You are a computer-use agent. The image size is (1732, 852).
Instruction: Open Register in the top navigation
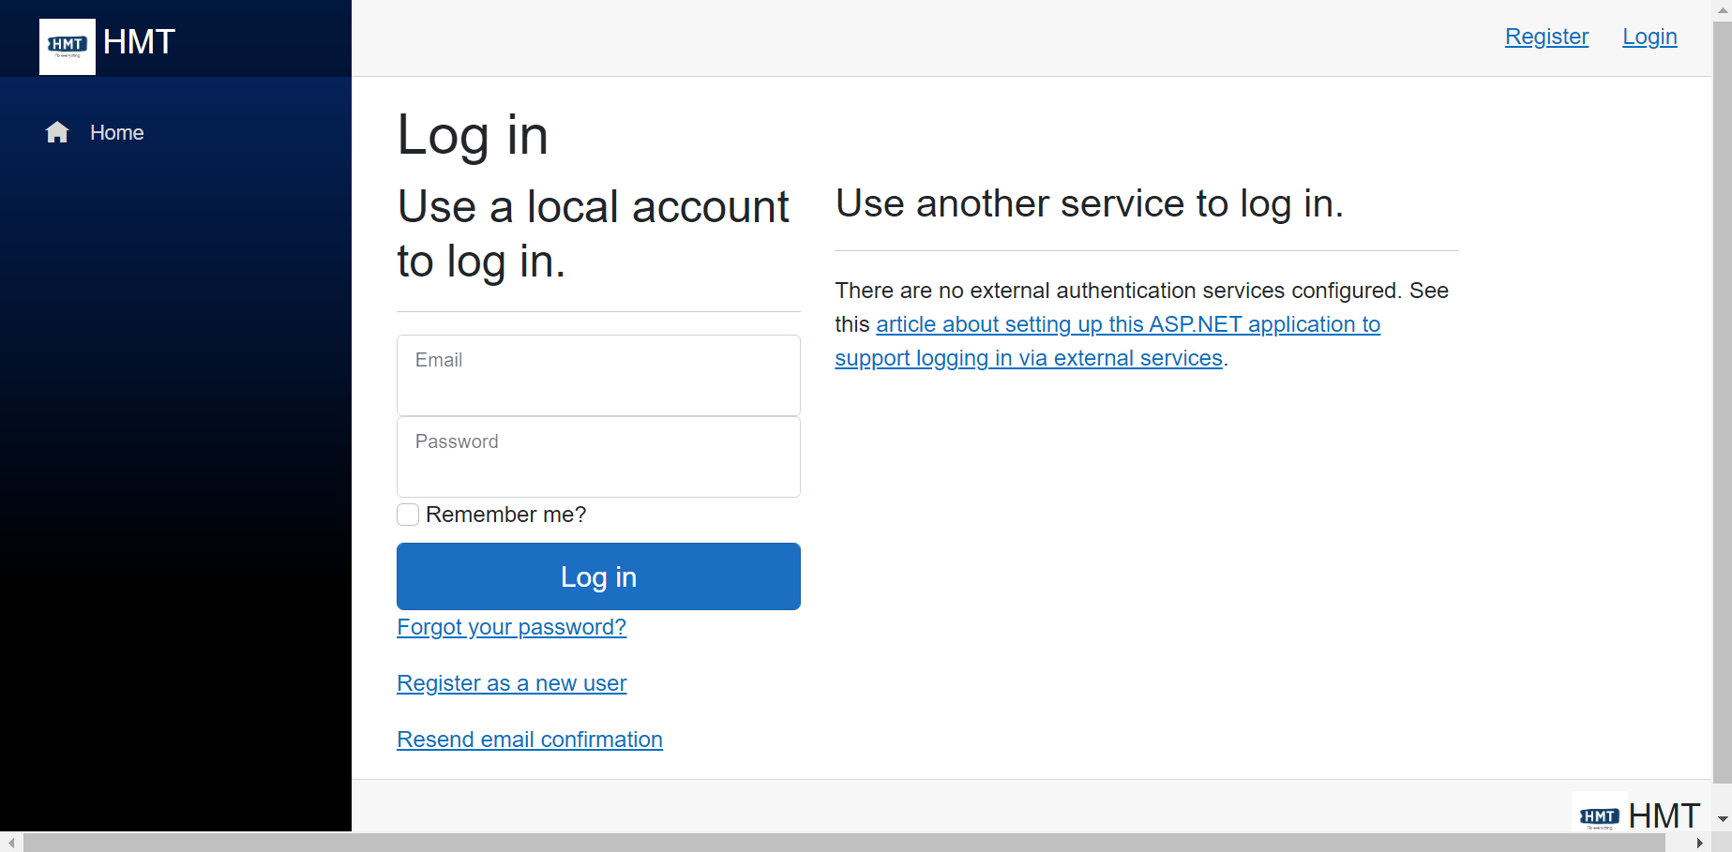click(1546, 37)
